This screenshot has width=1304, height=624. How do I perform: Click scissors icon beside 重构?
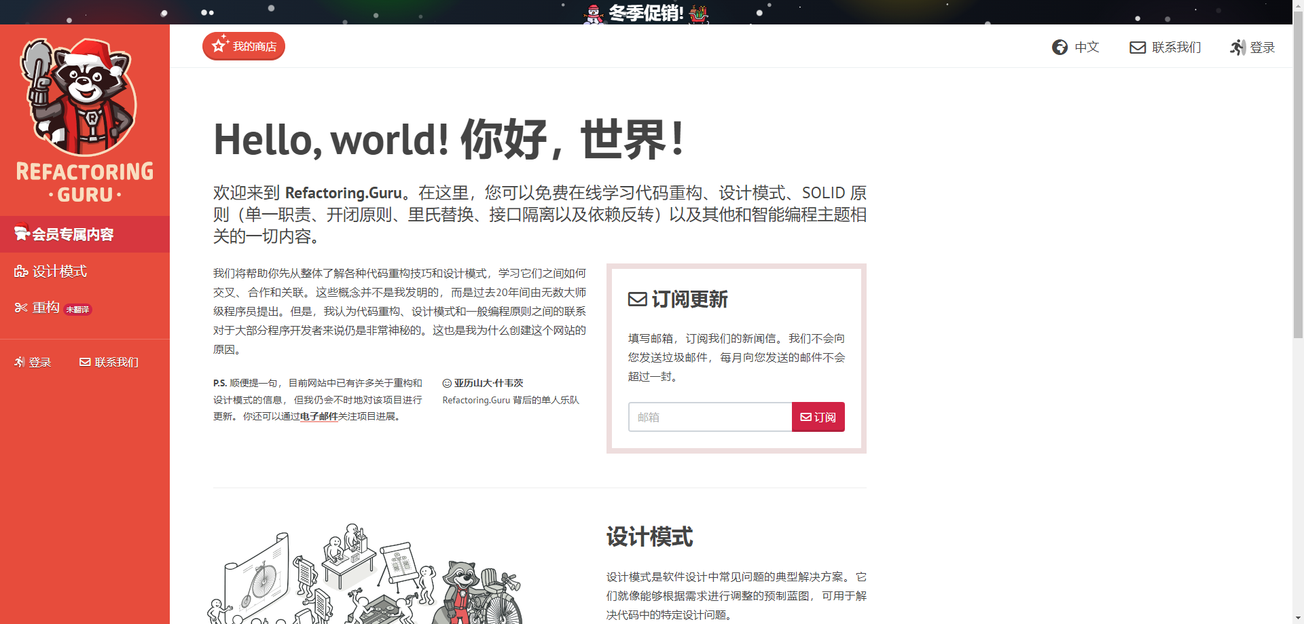(x=21, y=308)
